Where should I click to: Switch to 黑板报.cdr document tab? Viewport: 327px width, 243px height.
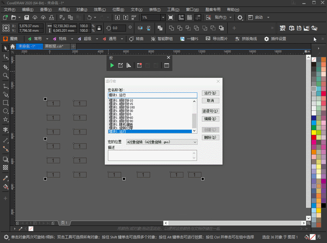tap(54, 46)
